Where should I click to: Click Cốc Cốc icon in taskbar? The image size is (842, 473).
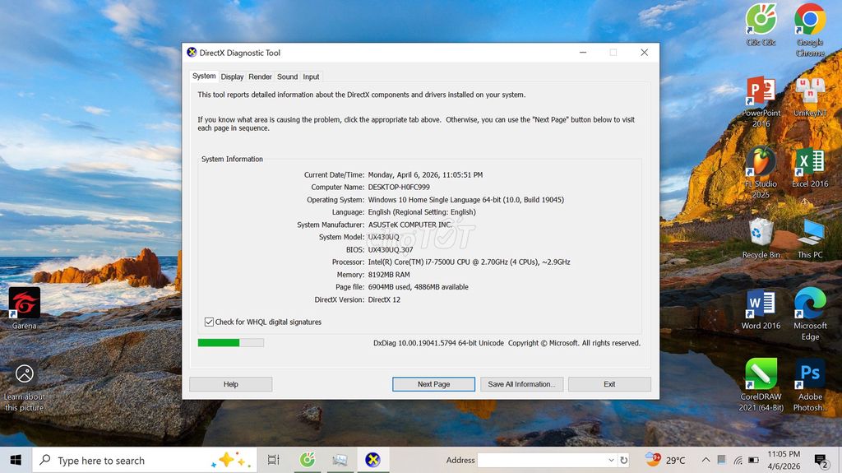click(308, 460)
